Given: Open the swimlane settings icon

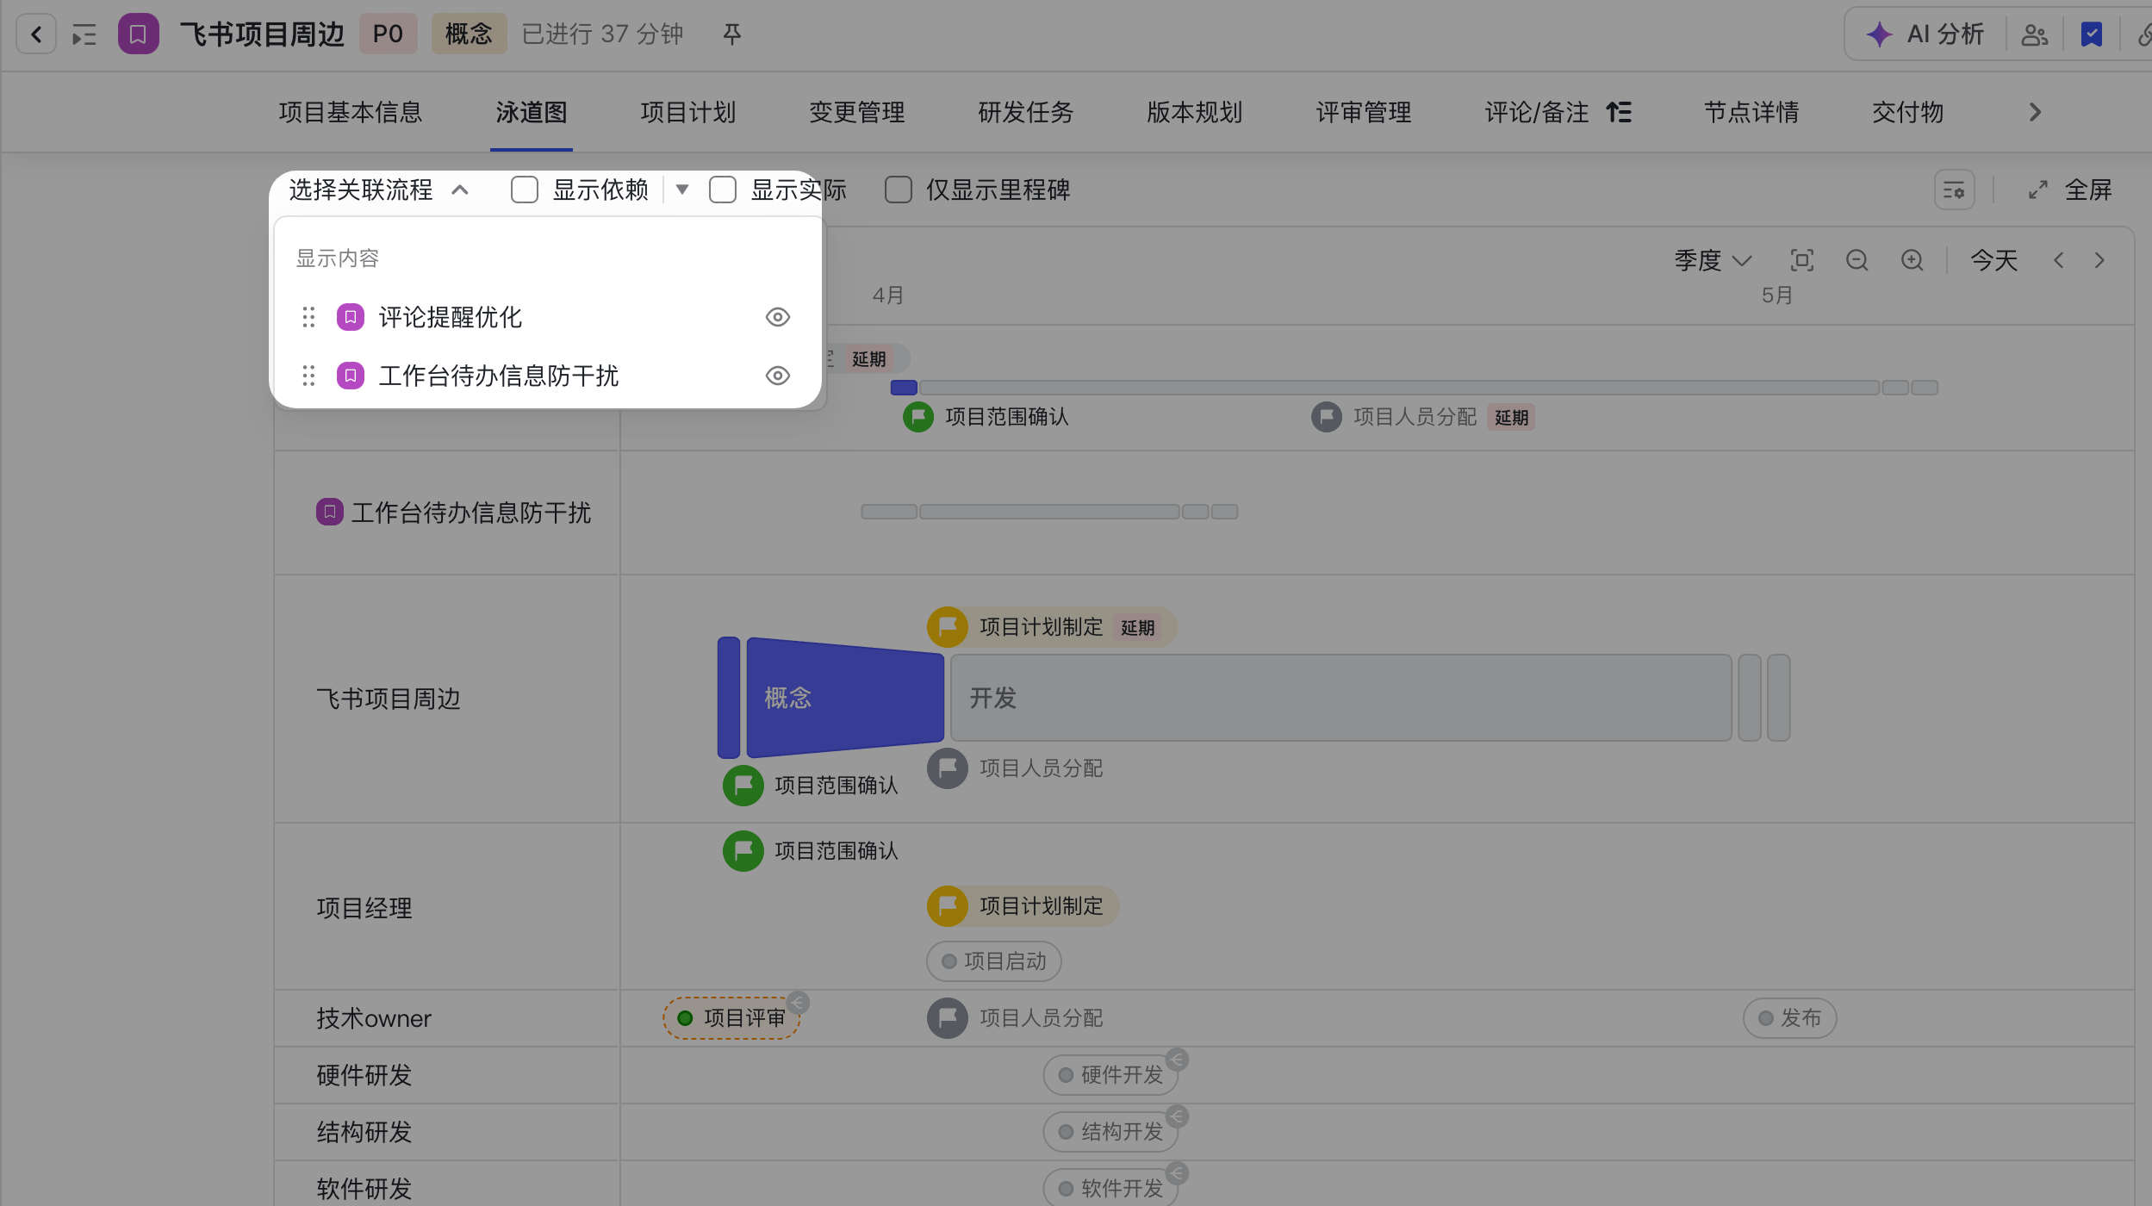Looking at the screenshot, I should point(1954,190).
